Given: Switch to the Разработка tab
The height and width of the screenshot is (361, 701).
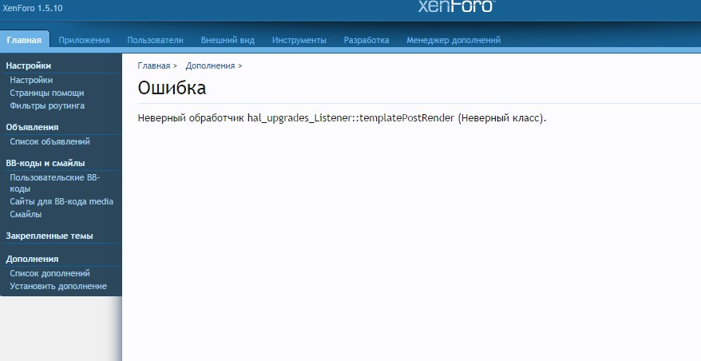Looking at the screenshot, I should tap(366, 40).
